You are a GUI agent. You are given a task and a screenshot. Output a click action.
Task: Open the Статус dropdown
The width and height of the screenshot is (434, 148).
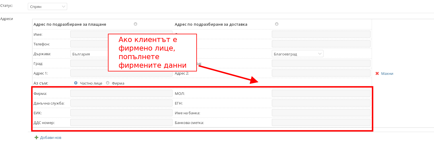point(47,6)
